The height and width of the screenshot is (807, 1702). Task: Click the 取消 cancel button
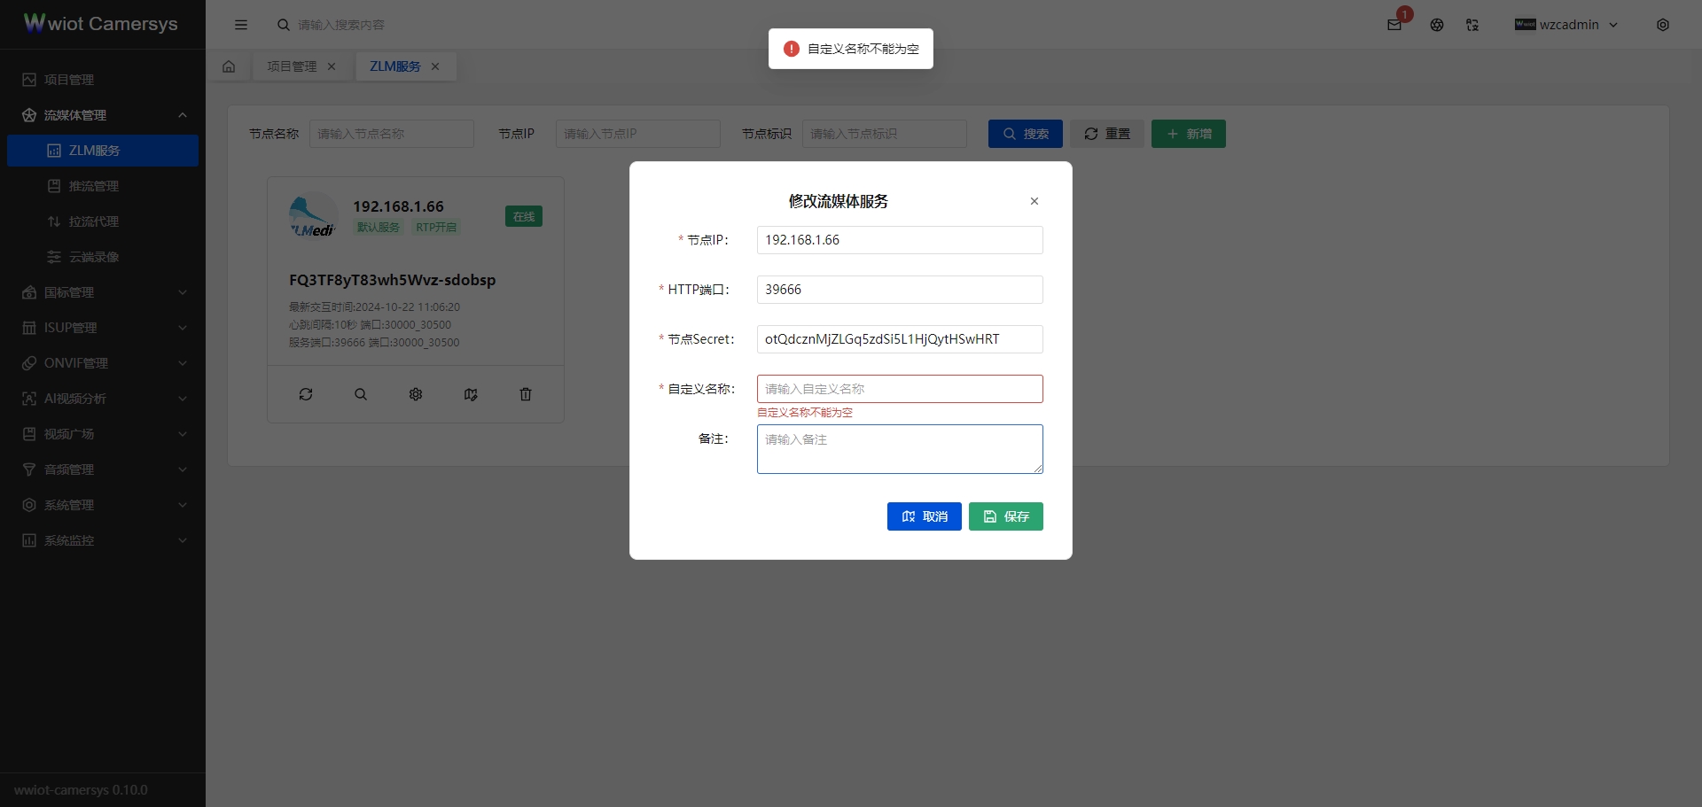924,516
